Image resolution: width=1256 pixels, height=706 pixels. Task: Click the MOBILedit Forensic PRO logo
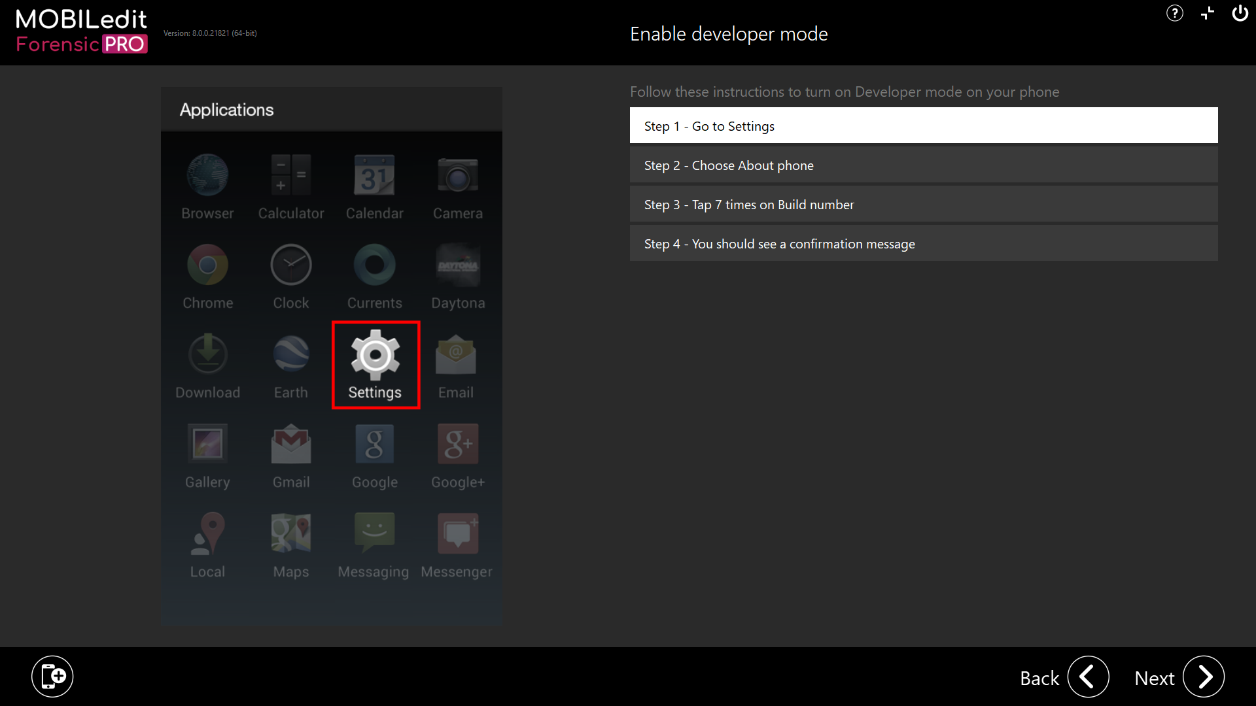(81, 31)
